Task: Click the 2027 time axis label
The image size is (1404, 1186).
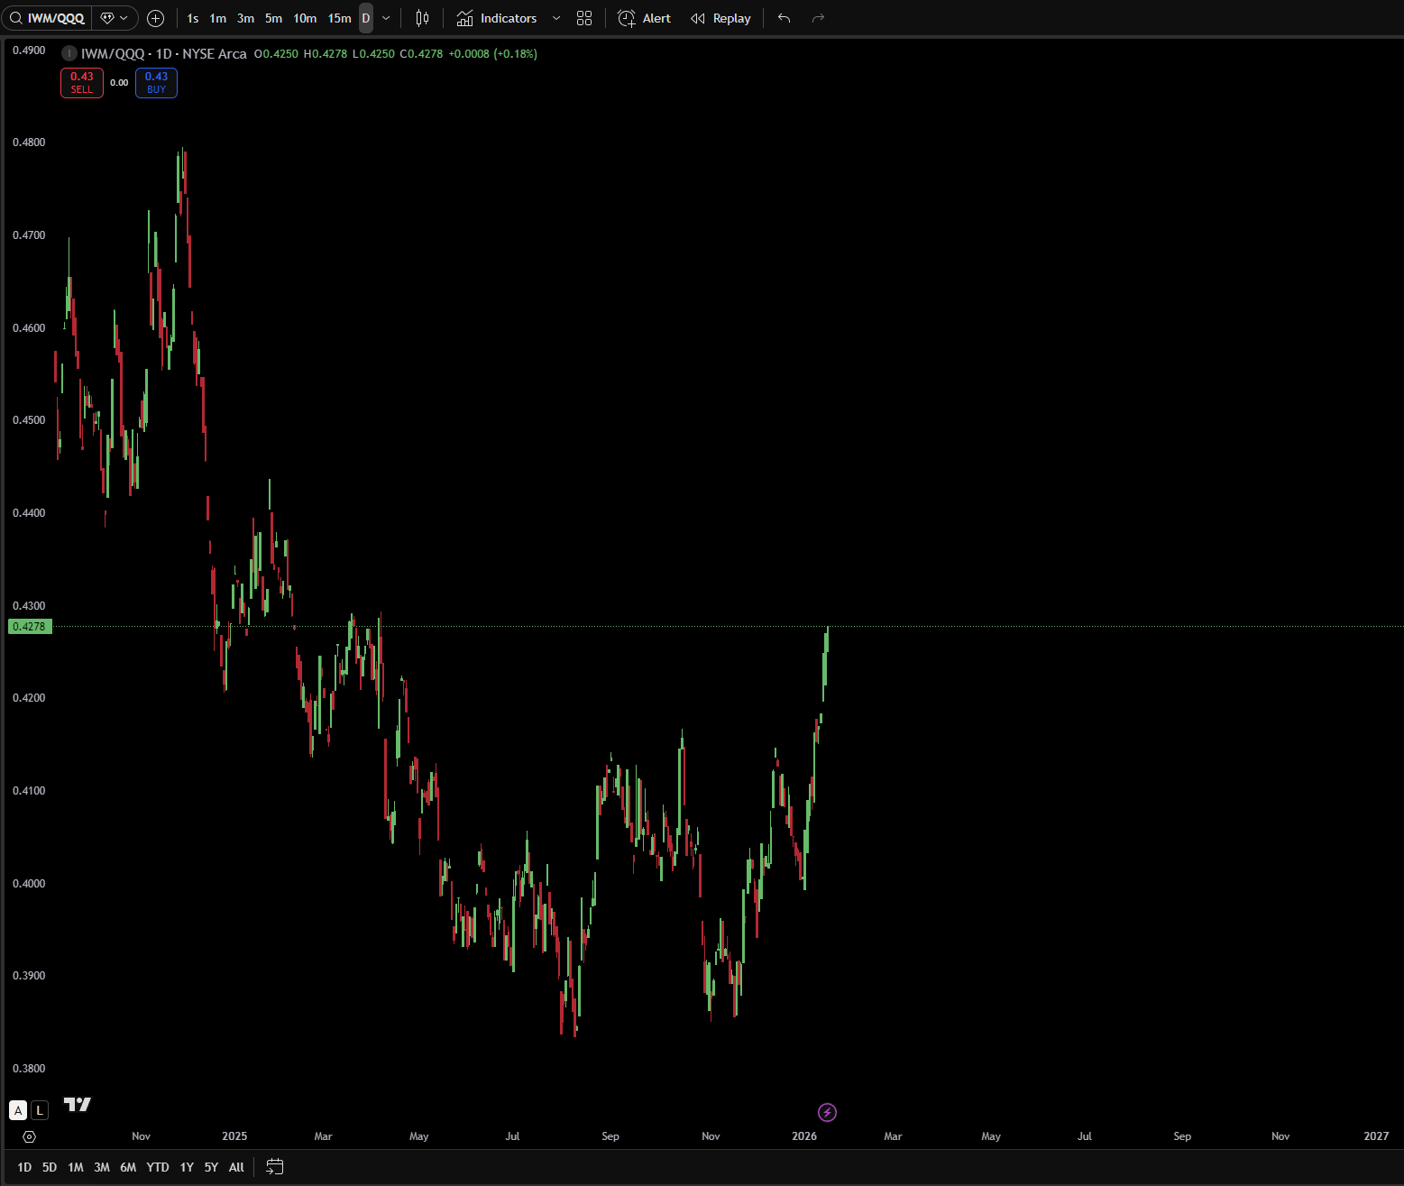Action: tap(1376, 1136)
